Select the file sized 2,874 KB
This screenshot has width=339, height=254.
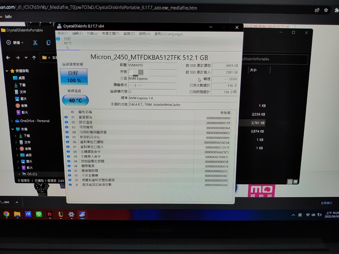(x=257, y=131)
